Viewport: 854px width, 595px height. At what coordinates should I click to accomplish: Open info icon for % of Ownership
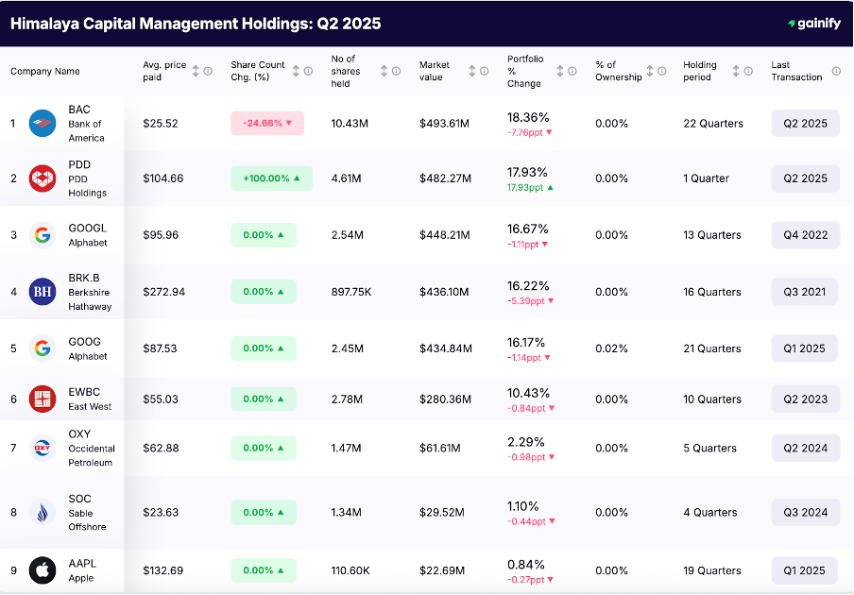click(662, 71)
